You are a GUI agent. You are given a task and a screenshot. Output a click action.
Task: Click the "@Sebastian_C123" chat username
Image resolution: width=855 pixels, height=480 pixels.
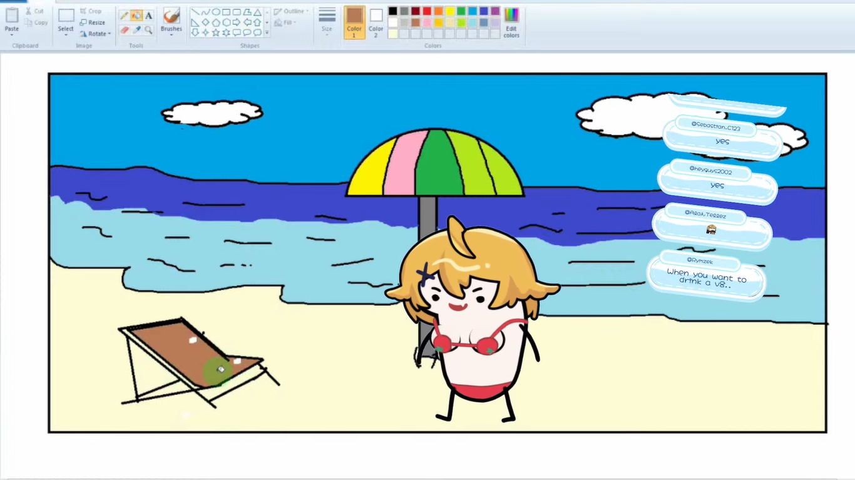point(716,127)
